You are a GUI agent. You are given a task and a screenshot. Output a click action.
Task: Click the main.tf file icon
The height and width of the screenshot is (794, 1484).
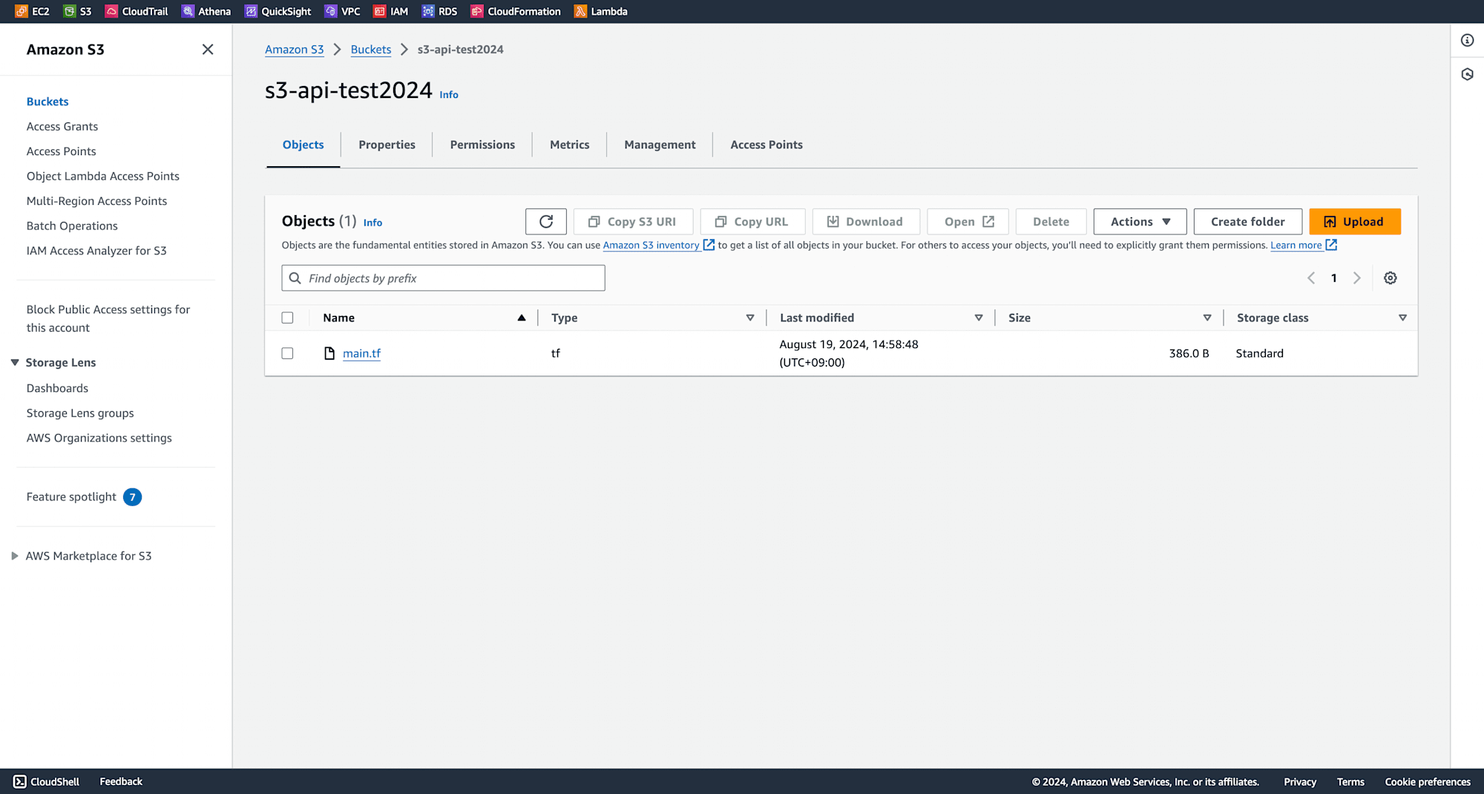coord(329,353)
